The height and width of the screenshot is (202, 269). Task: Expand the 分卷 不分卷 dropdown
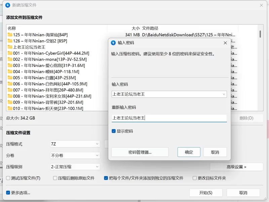pyautogui.click(x=75, y=156)
